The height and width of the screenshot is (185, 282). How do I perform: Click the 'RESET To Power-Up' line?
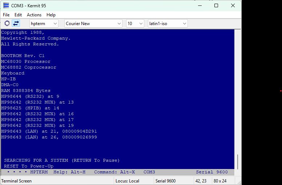pos(29,166)
